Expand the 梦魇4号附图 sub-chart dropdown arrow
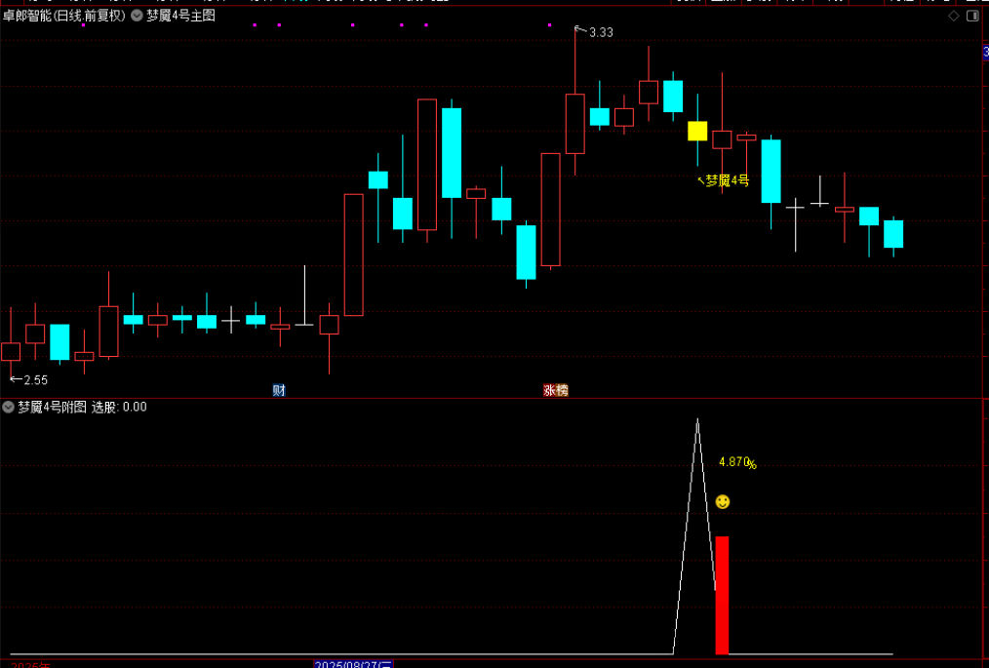 coord(9,407)
